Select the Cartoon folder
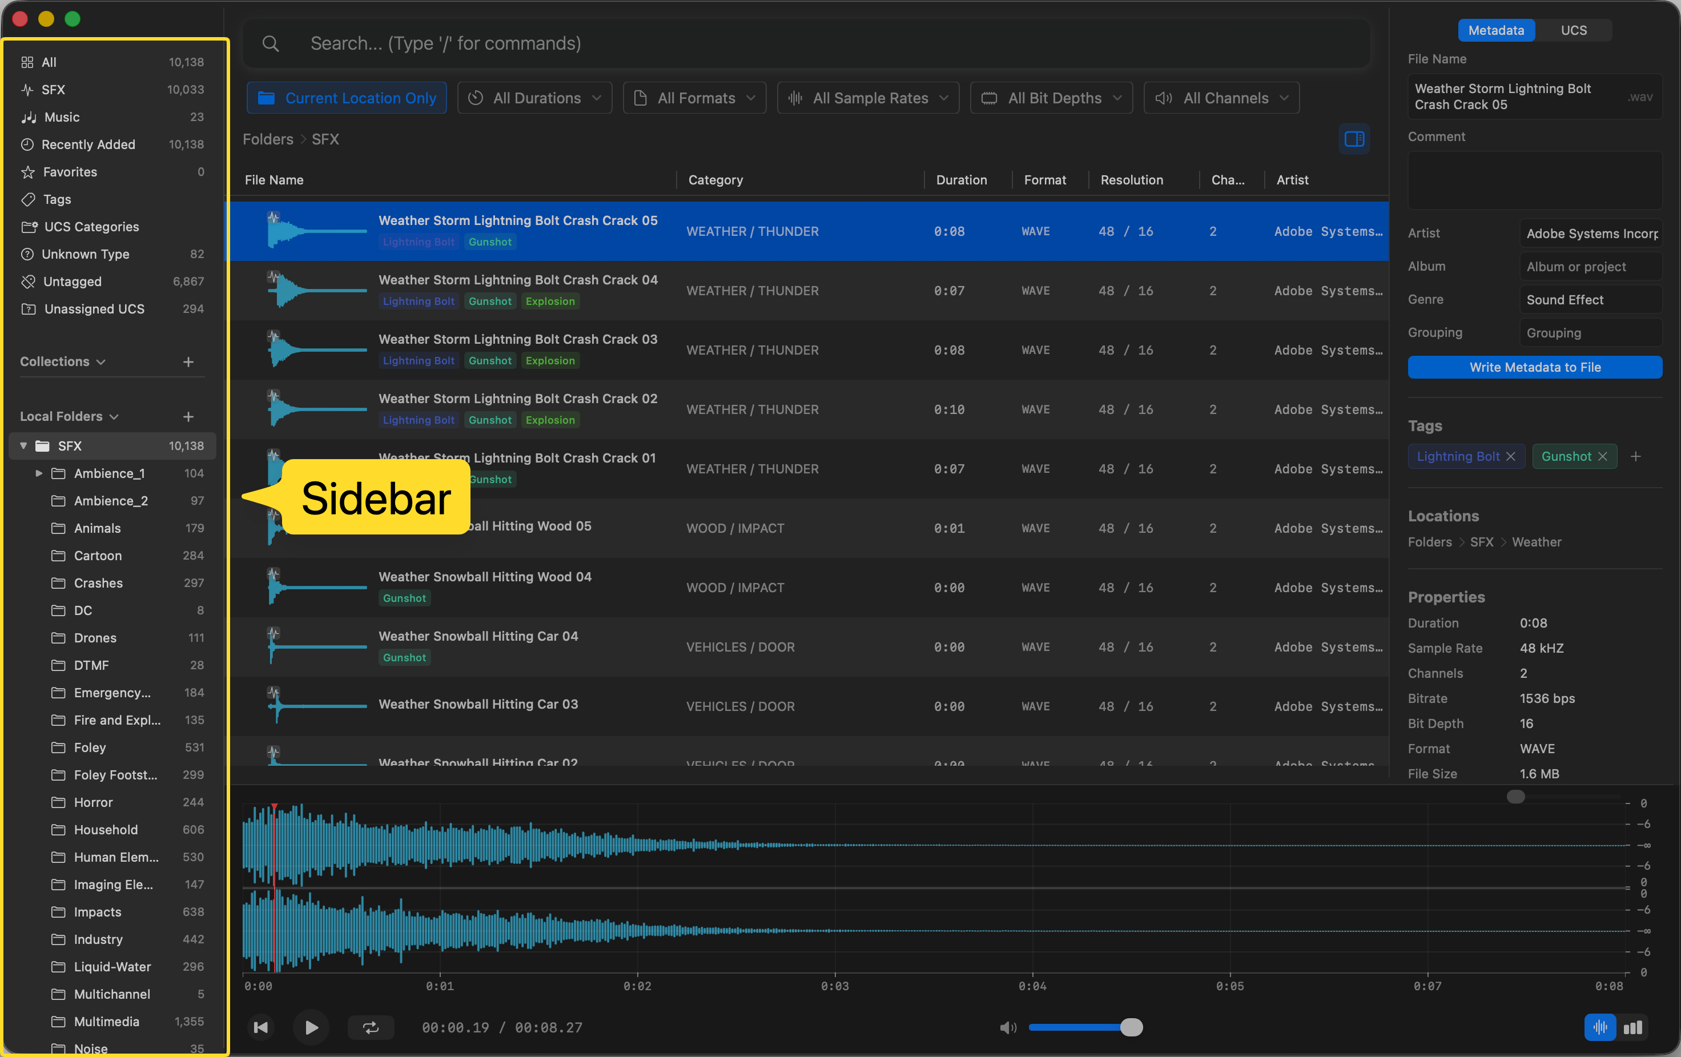The width and height of the screenshot is (1681, 1057). pos(112,556)
